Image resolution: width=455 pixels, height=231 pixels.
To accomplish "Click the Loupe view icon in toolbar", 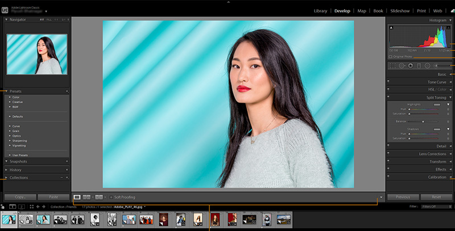I will tap(77, 197).
